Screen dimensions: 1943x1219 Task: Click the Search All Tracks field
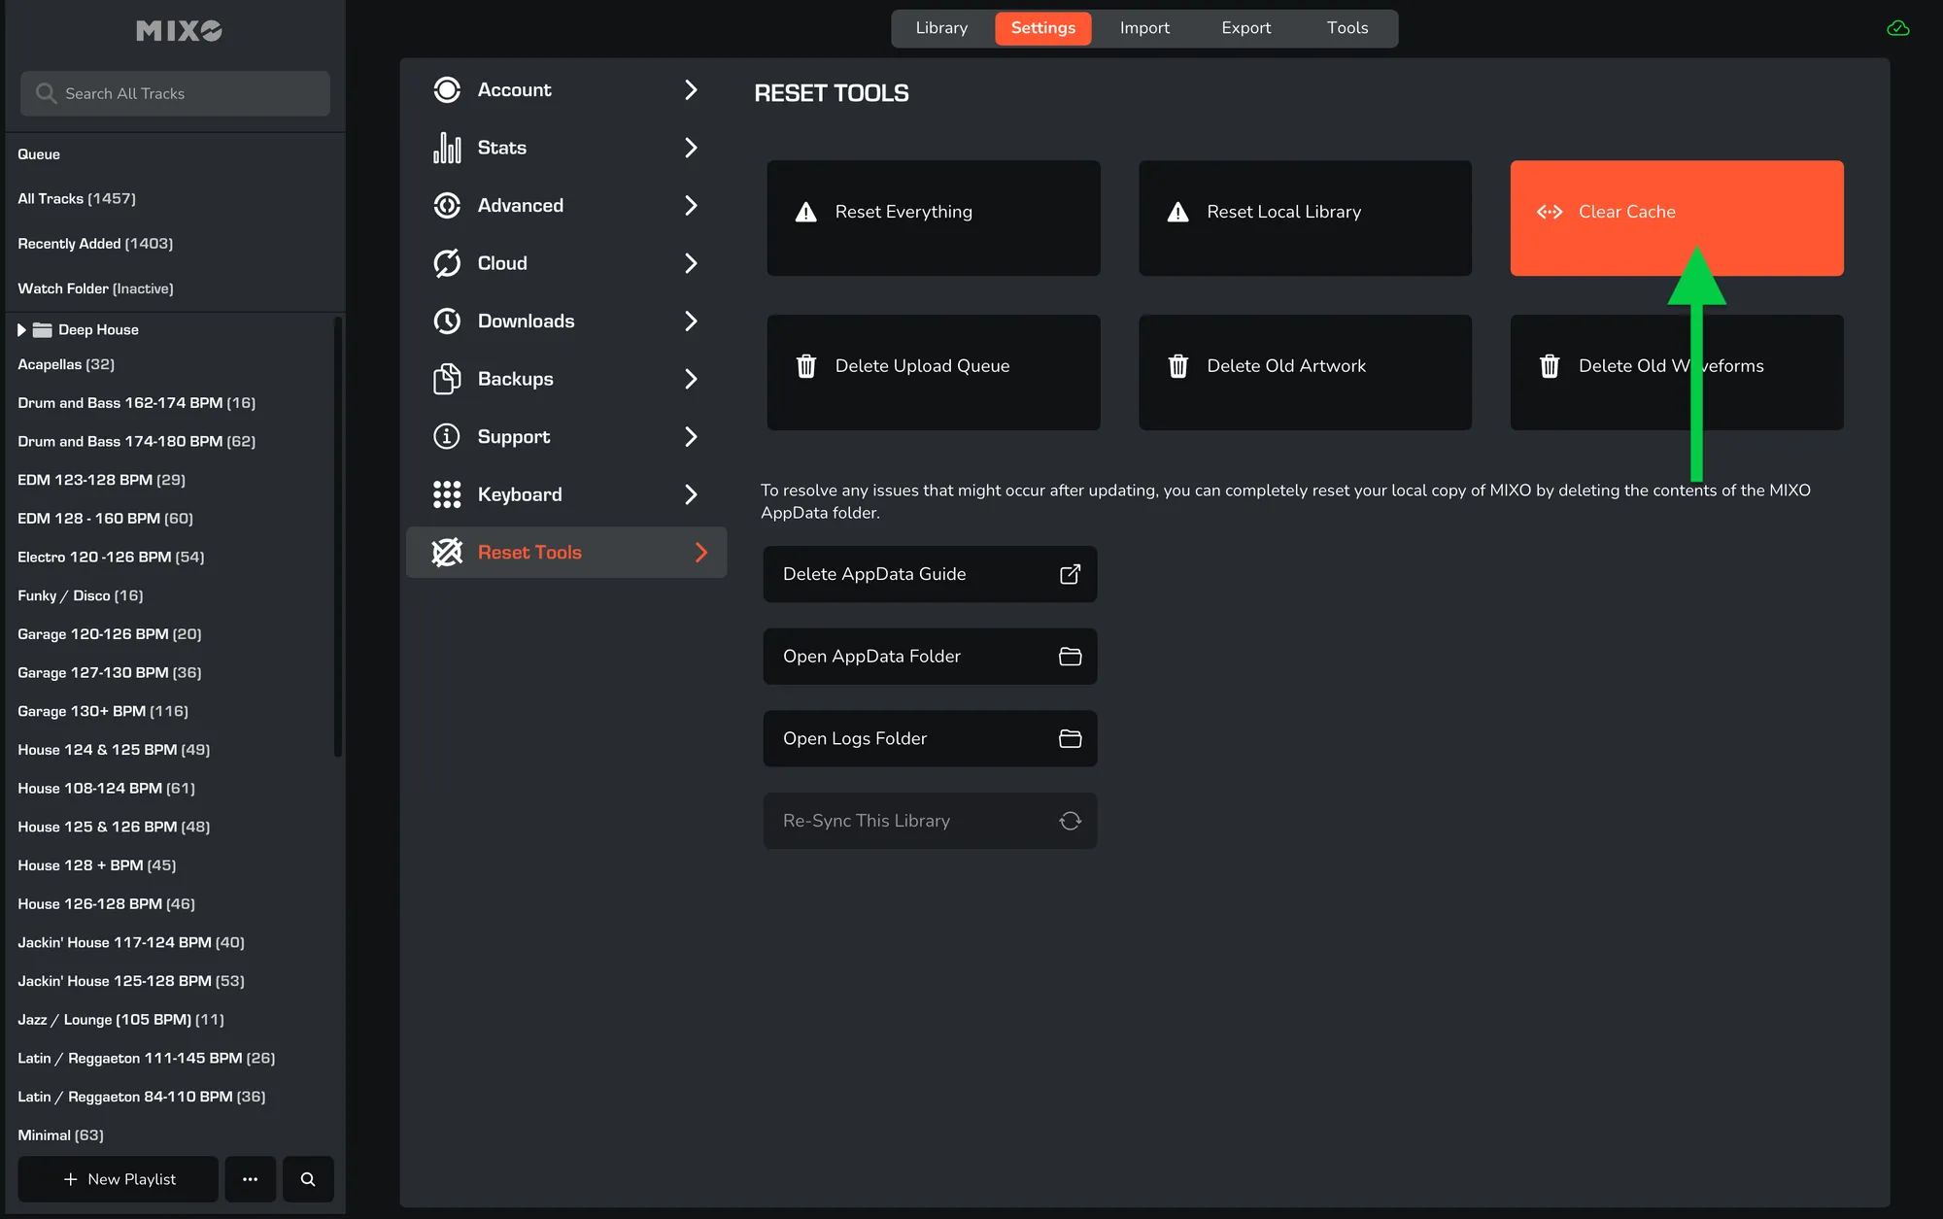coord(175,93)
